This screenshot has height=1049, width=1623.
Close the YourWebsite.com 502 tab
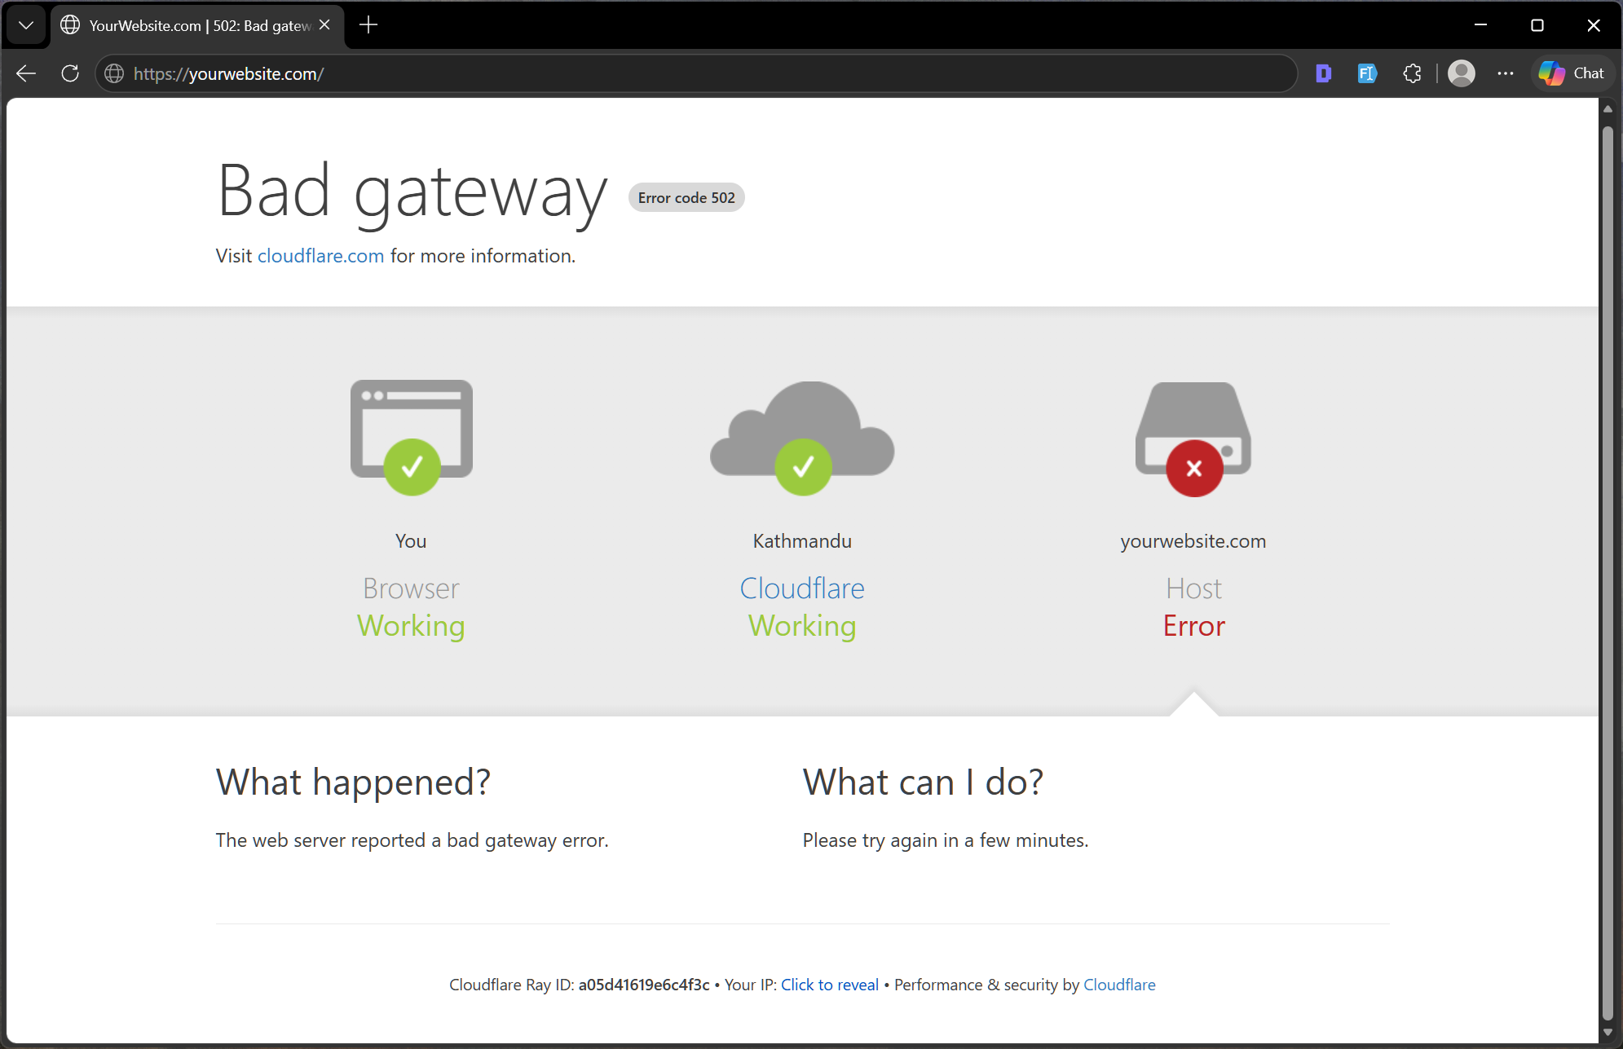pos(324,25)
